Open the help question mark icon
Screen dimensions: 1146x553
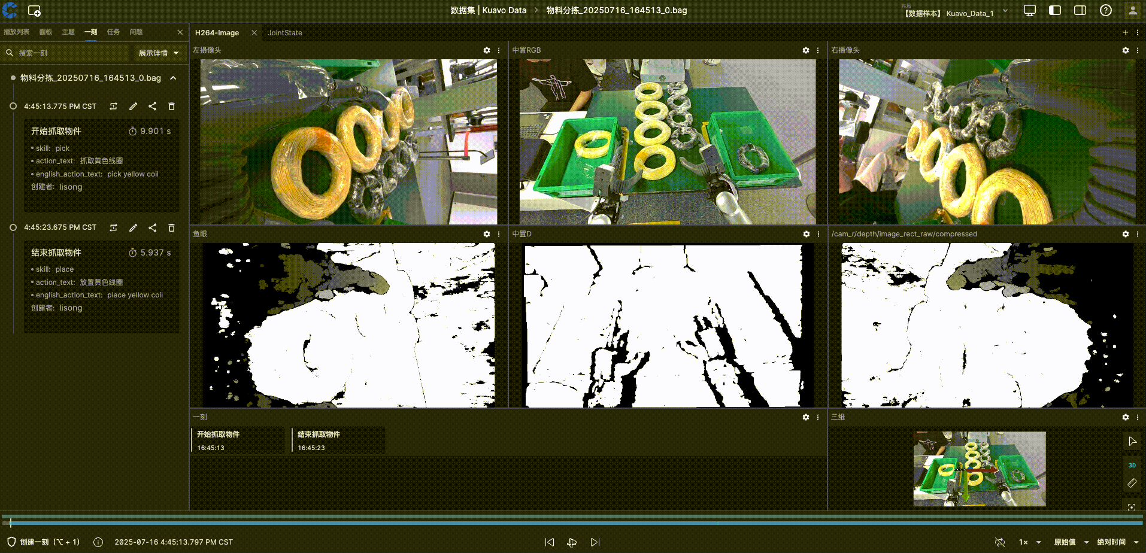tap(1105, 10)
